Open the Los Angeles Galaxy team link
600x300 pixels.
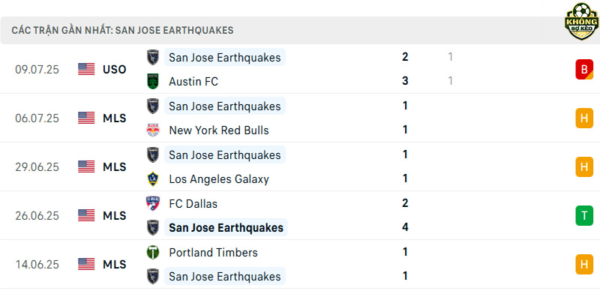point(219,179)
